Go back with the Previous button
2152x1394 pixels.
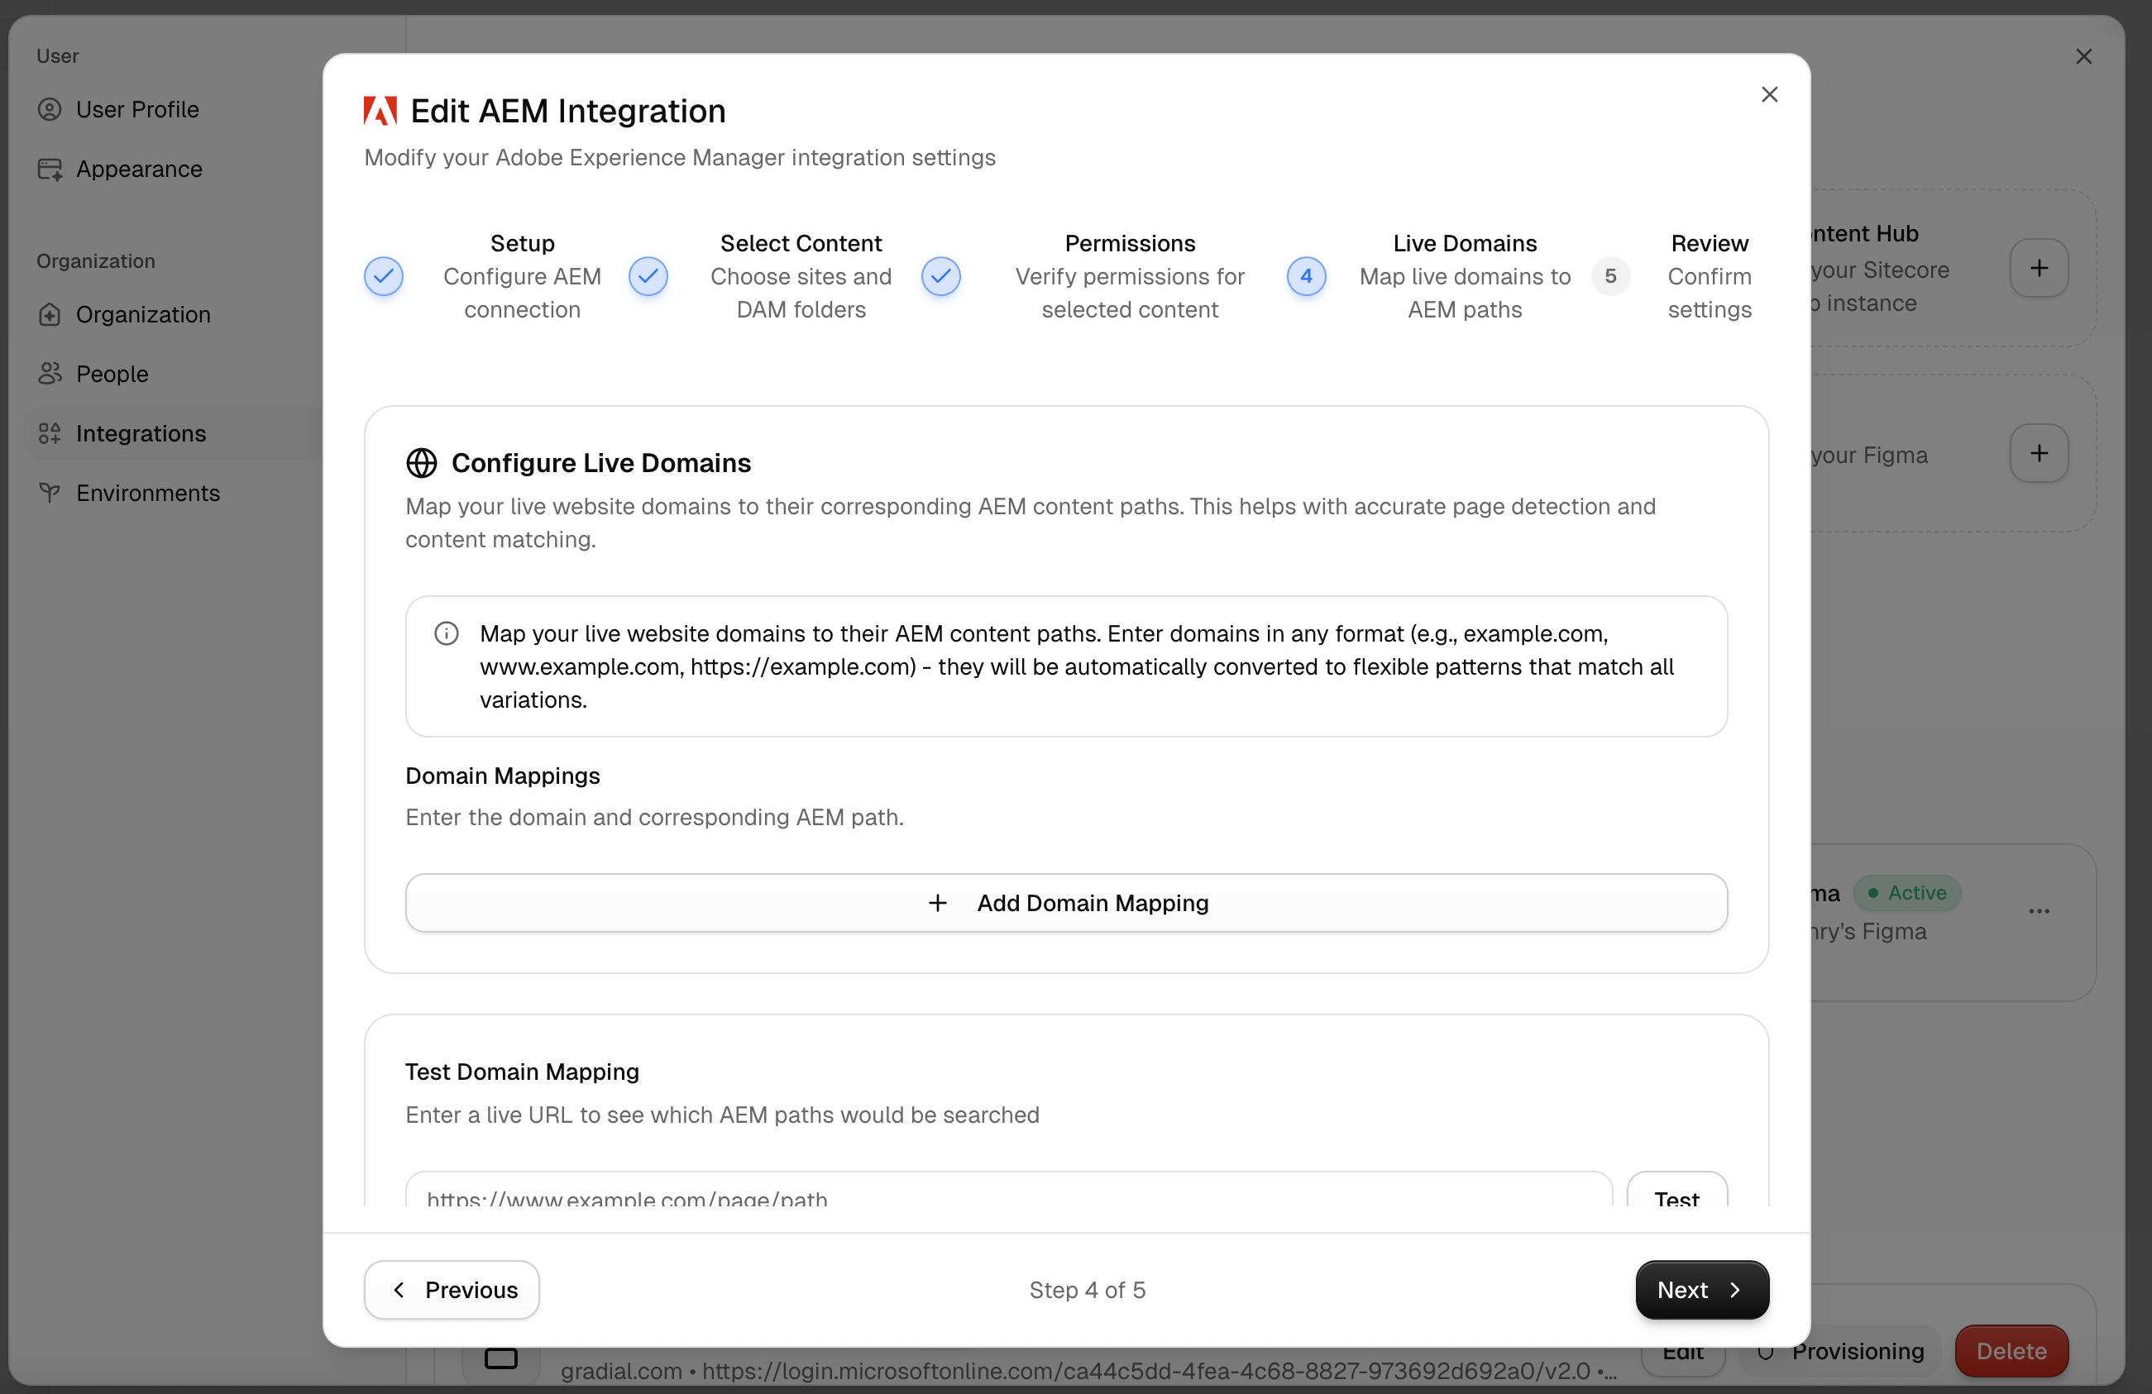(x=452, y=1290)
